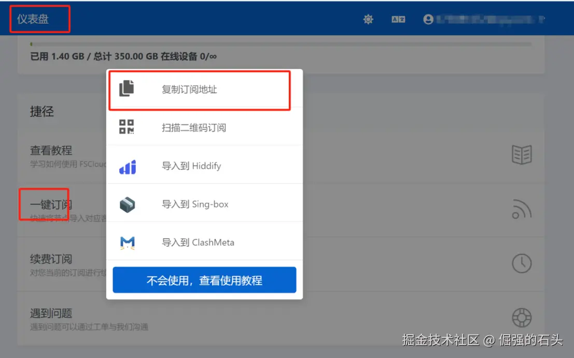Click the data usage progress bar

(x=281, y=44)
